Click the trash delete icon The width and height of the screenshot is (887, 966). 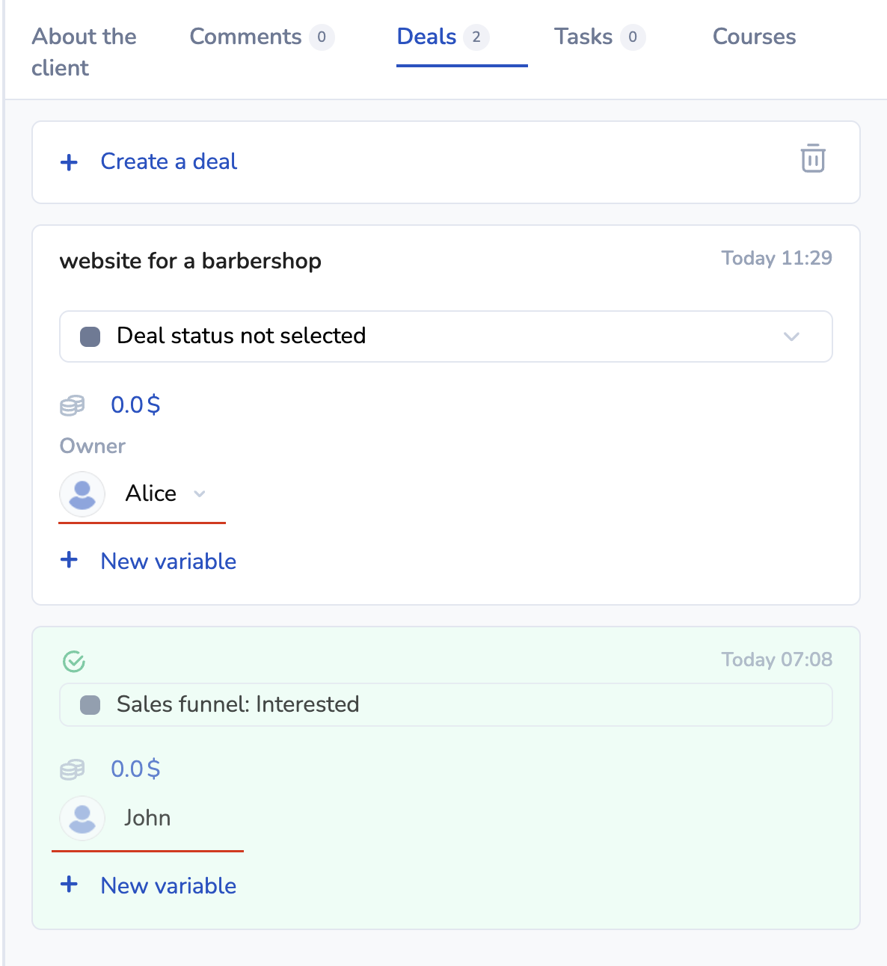(x=812, y=159)
